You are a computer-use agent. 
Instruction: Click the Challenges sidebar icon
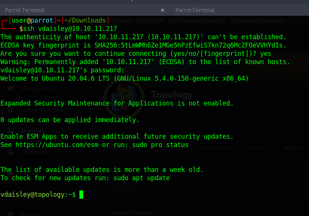[x=11, y=152]
